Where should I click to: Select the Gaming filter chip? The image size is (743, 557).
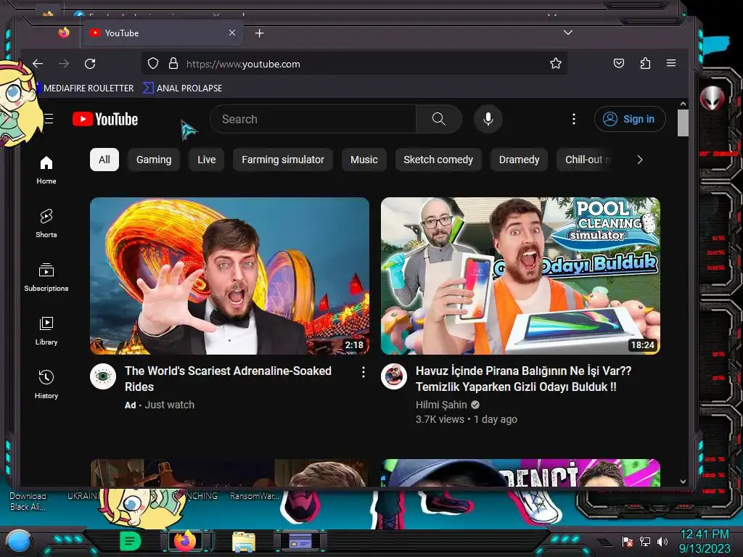click(154, 160)
